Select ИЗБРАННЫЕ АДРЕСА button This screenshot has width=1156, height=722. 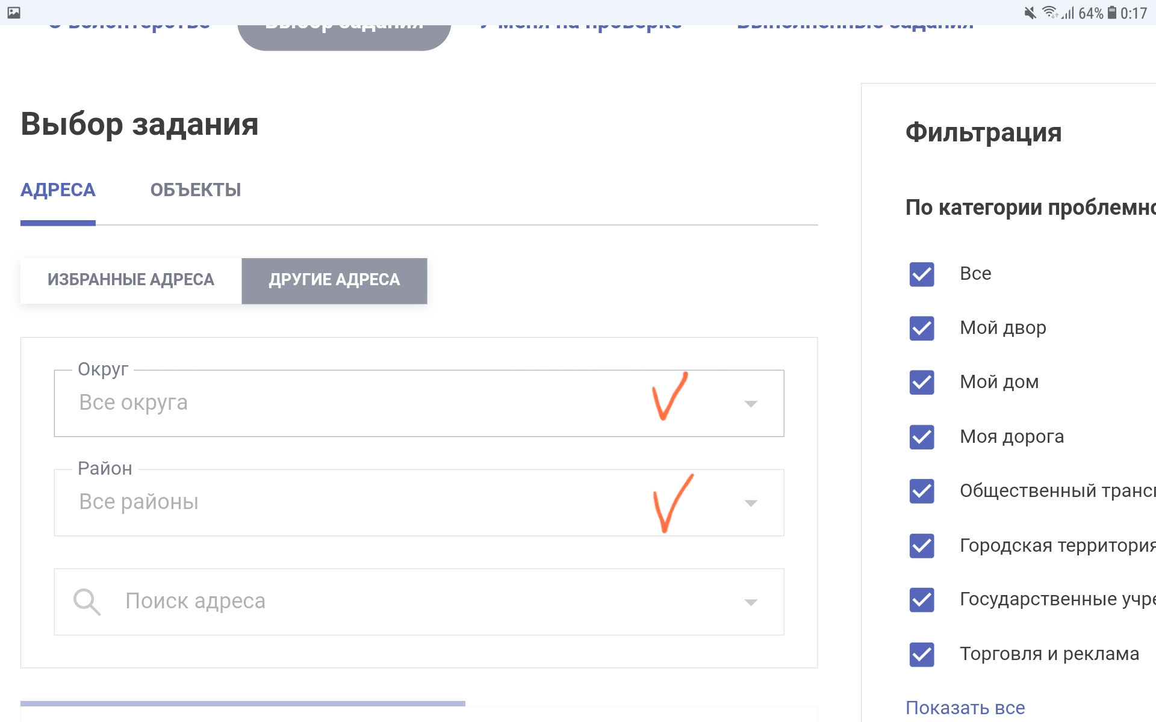point(131,280)
